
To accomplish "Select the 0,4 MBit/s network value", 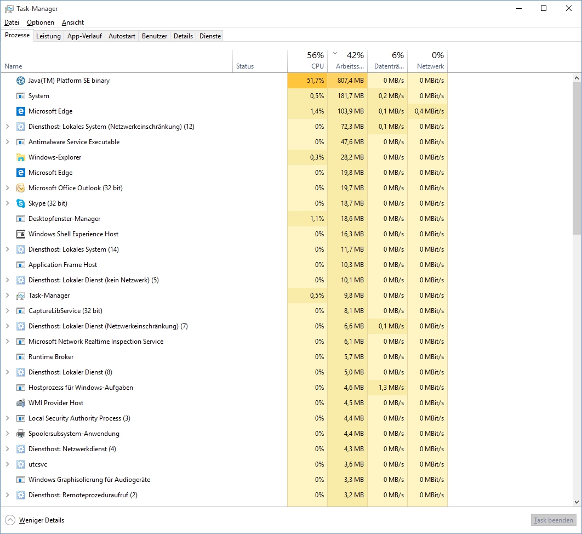I will coord(427,111).
